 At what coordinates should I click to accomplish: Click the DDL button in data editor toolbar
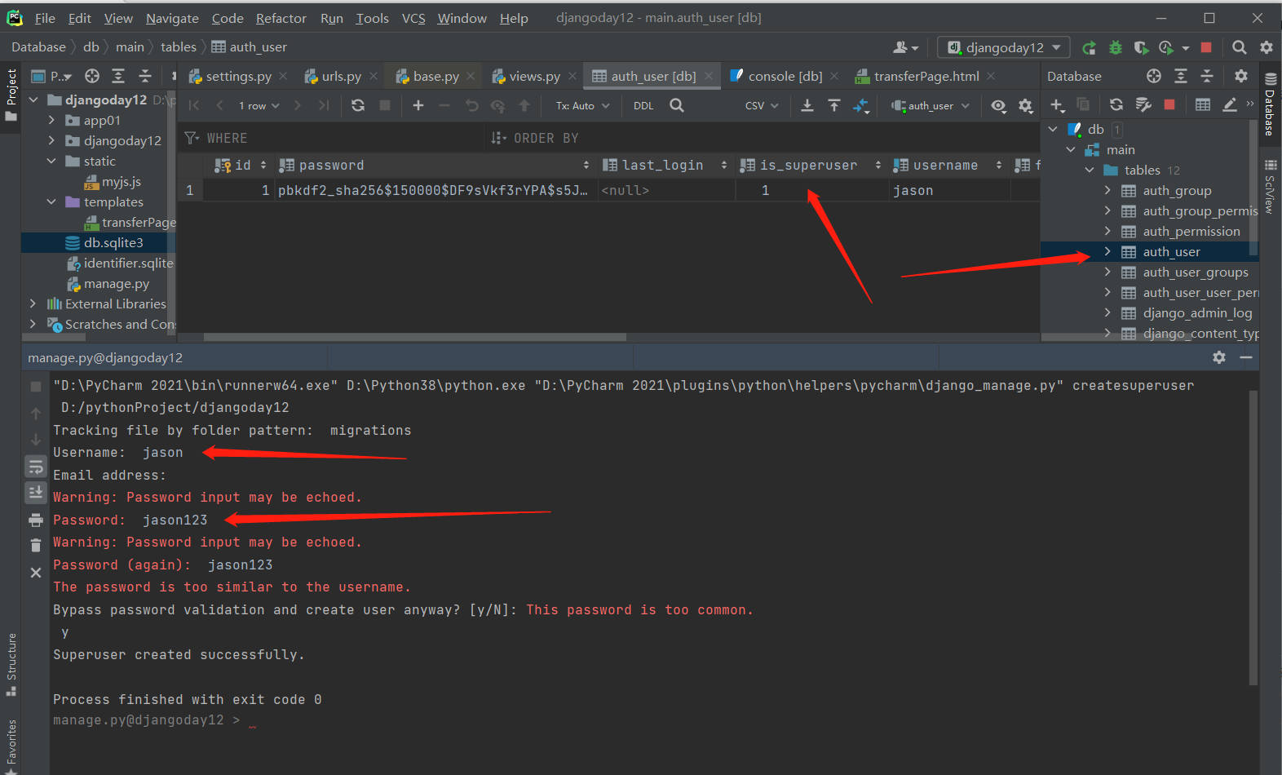(x=643, y=105)
